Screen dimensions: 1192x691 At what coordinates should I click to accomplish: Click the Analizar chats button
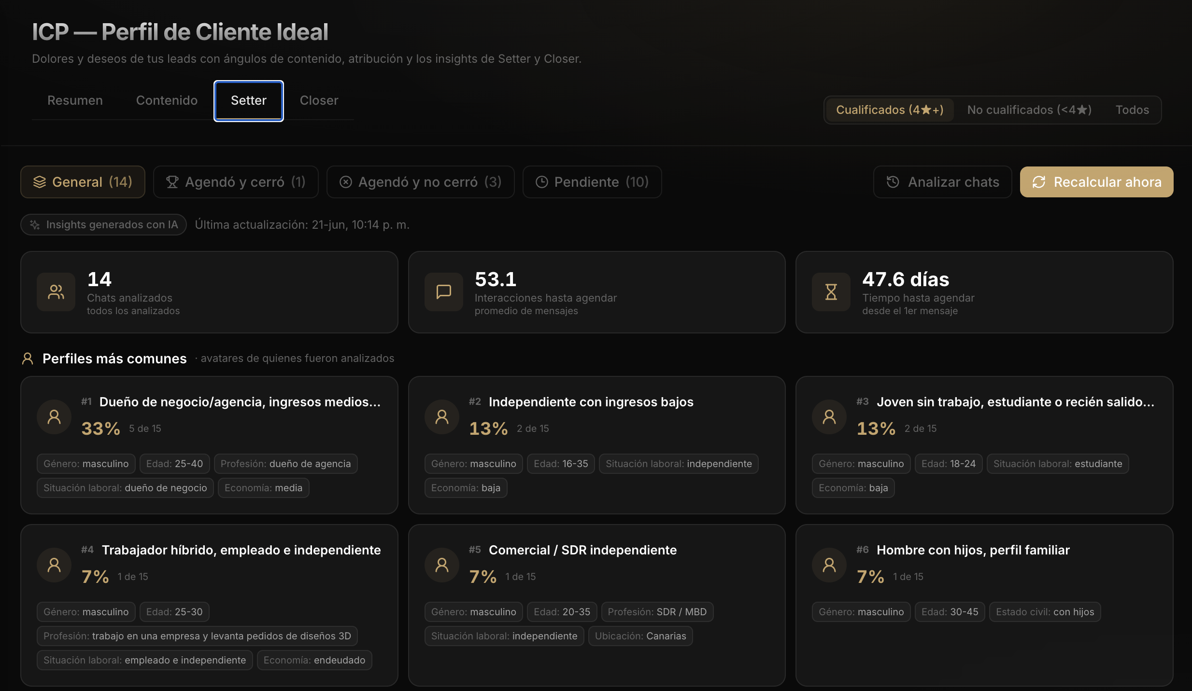942,182
